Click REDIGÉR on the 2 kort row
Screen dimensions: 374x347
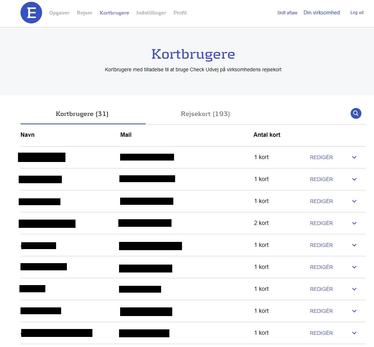click(x=321, y=223)
